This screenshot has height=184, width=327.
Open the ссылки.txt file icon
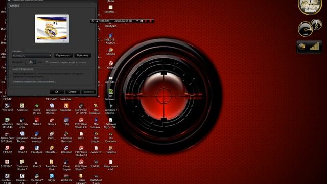tap(96, 150)
